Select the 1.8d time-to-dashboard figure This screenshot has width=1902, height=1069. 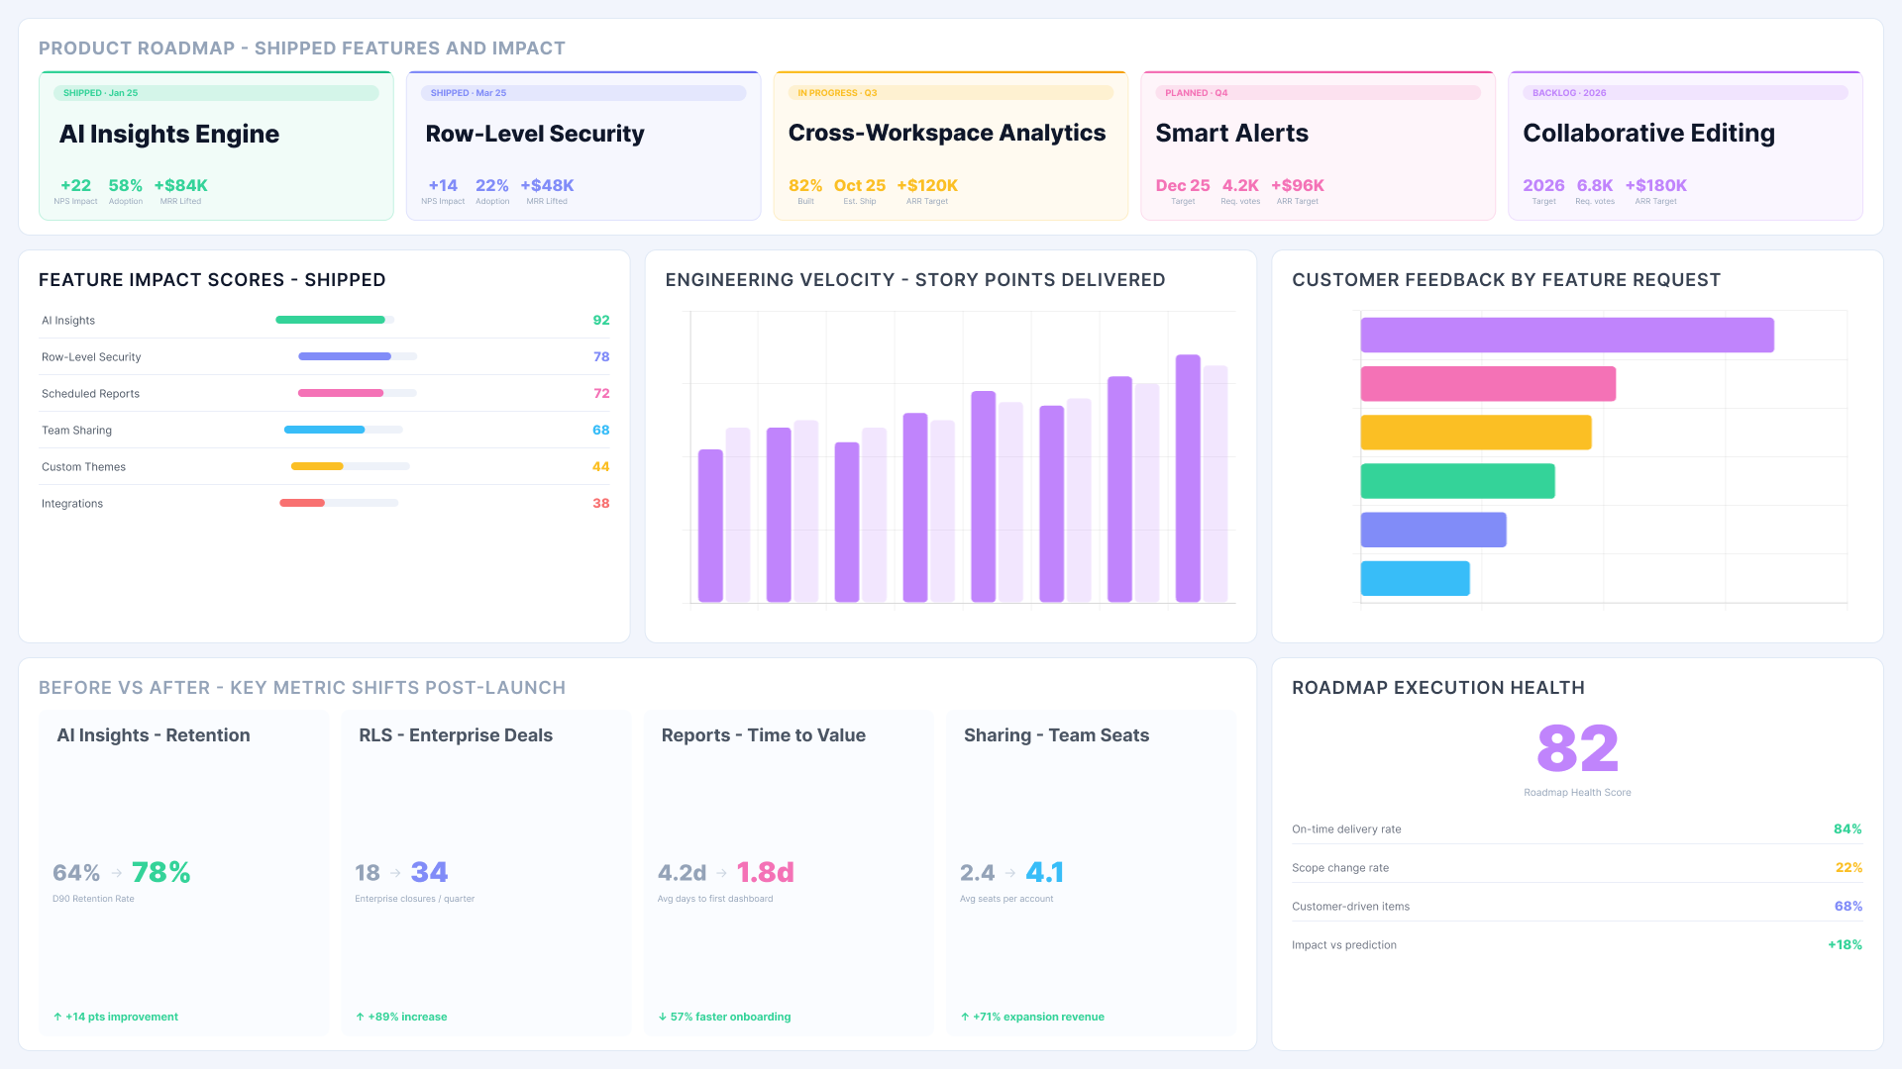765,872
